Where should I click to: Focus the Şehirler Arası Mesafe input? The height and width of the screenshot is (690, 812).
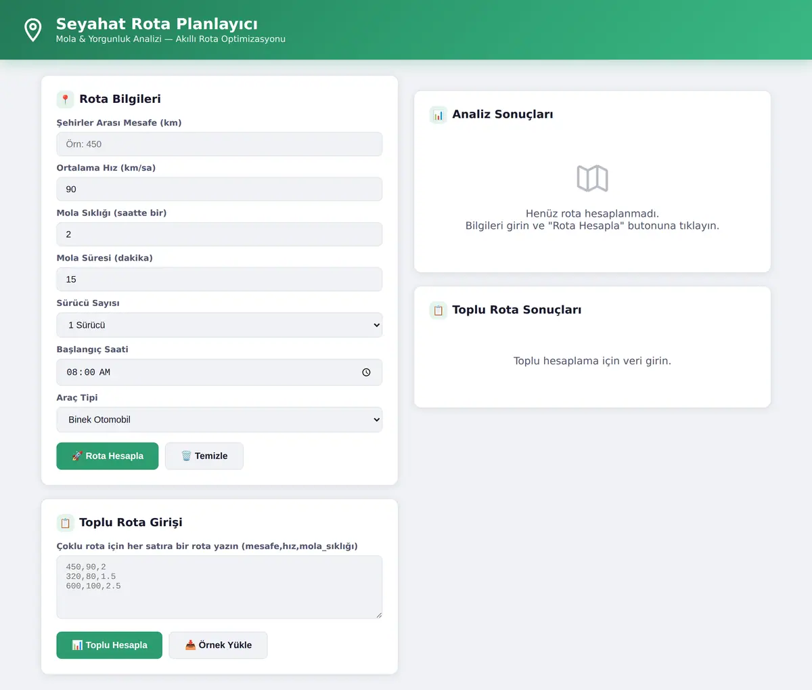pyautogui.click(x=219, y=144)
